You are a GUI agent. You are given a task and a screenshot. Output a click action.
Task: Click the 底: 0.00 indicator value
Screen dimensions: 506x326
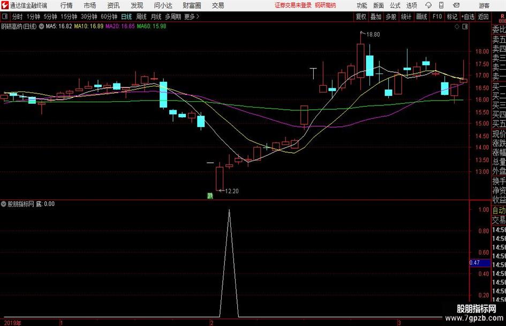45,204
